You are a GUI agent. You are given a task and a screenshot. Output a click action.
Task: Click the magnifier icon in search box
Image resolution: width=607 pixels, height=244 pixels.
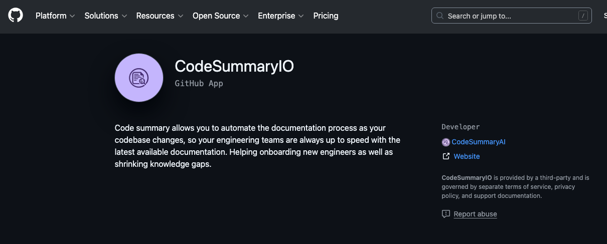(x=440, y=16)
